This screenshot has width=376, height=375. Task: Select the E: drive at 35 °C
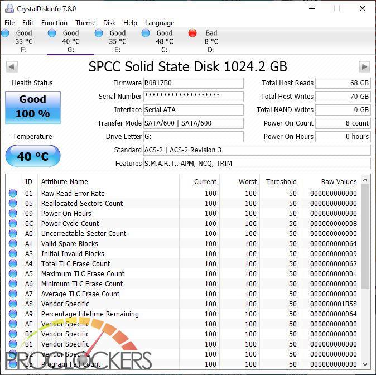118,41
